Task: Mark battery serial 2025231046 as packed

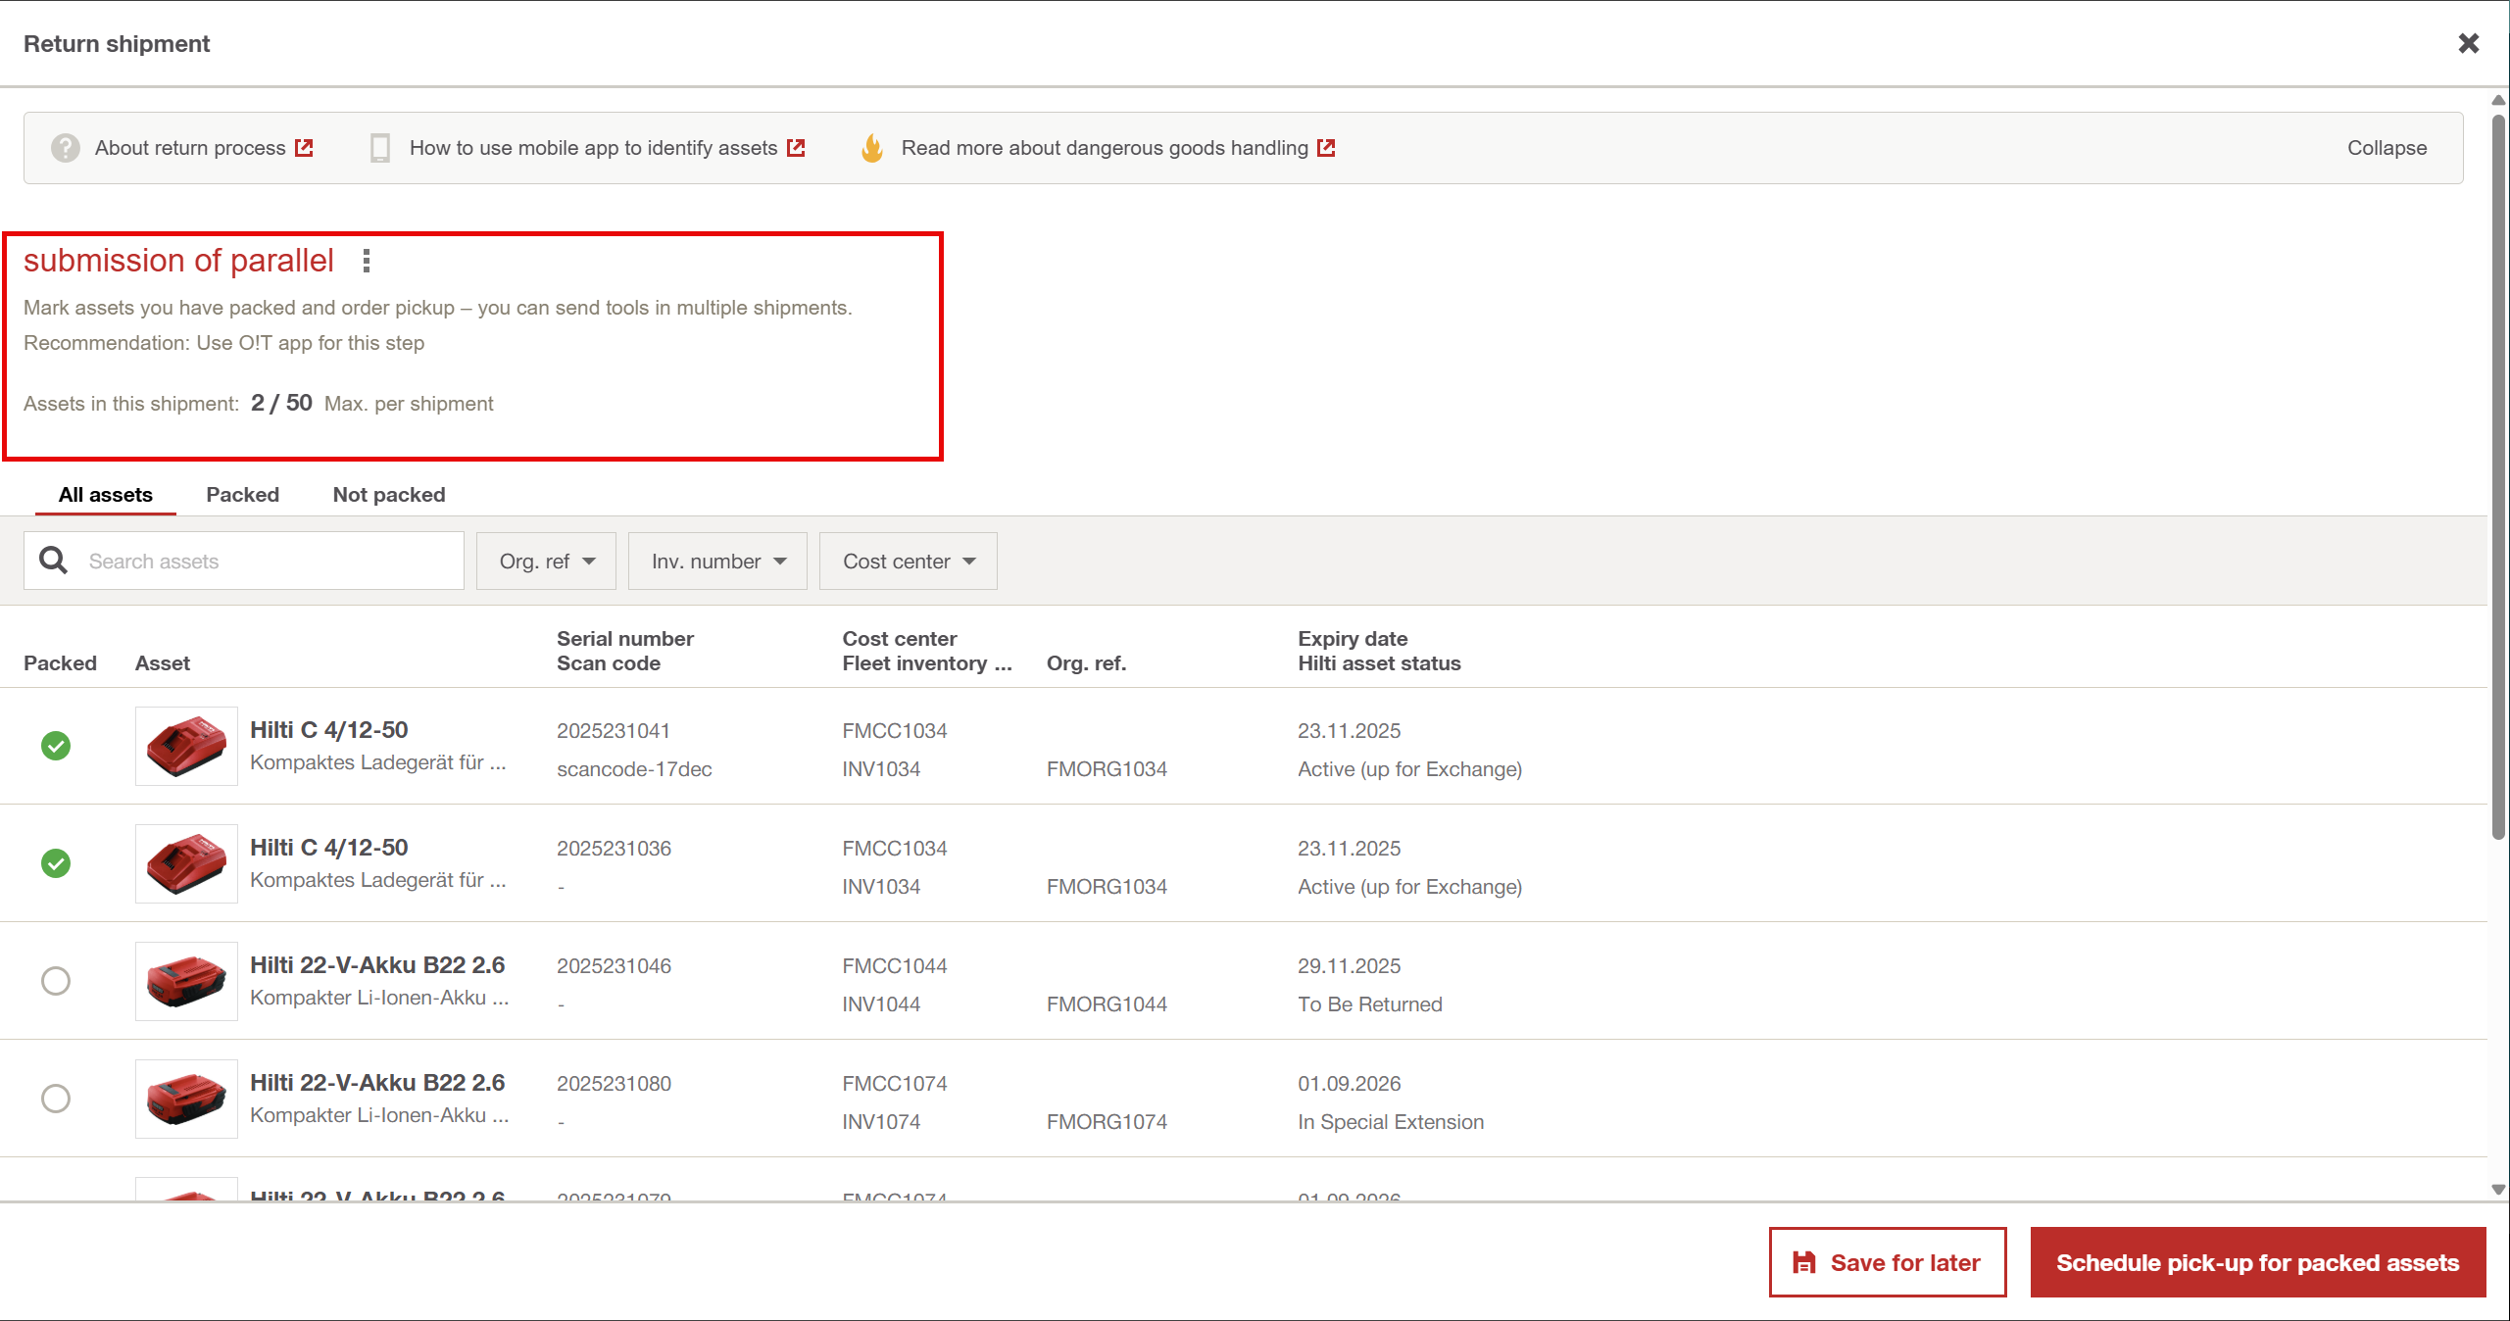Action: coord(56,981)
